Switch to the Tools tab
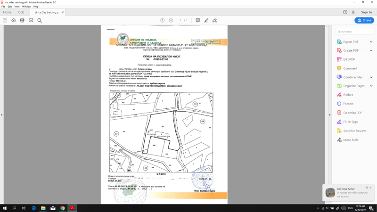377x212 pixels. (21, 12)
